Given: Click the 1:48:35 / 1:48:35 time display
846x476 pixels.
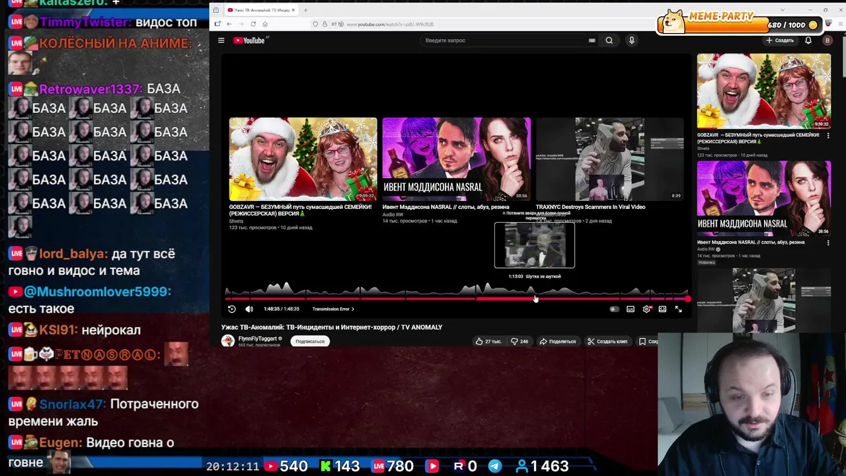Looking at the screenshot, I should point(282,309).
